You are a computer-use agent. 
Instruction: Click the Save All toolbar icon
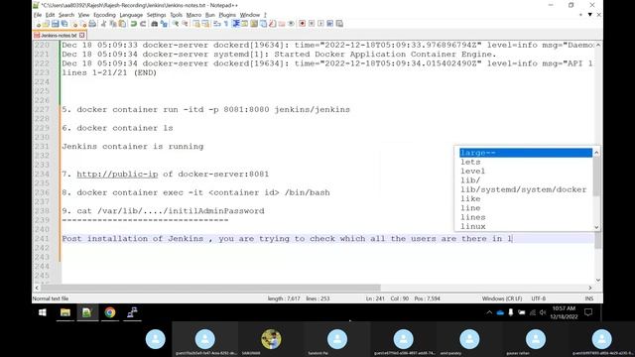(63, 24)
